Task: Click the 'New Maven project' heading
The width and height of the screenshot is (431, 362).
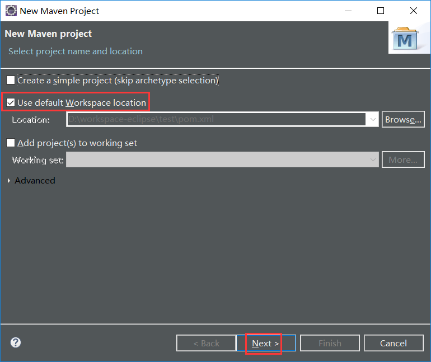Action: tap(48, 34)
